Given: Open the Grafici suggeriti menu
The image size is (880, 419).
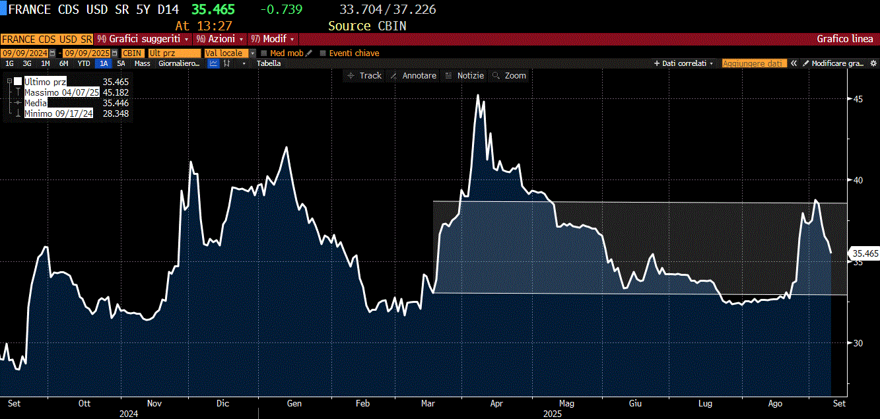Looking at the screenshot, I should tap(142, 39).
